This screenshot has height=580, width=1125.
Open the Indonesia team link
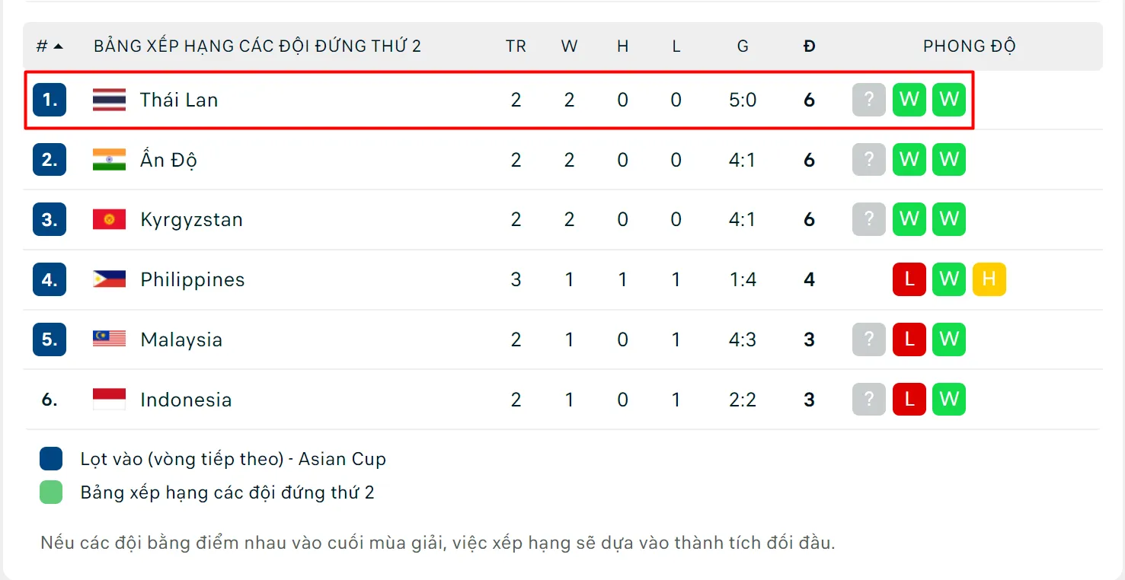coord(186,400)
